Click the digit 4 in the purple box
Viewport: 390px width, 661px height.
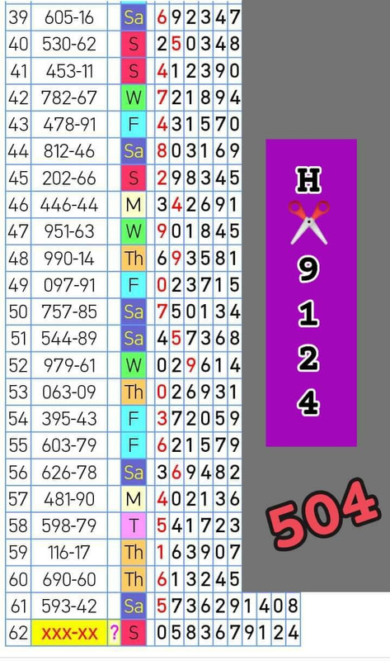[309, 402]
